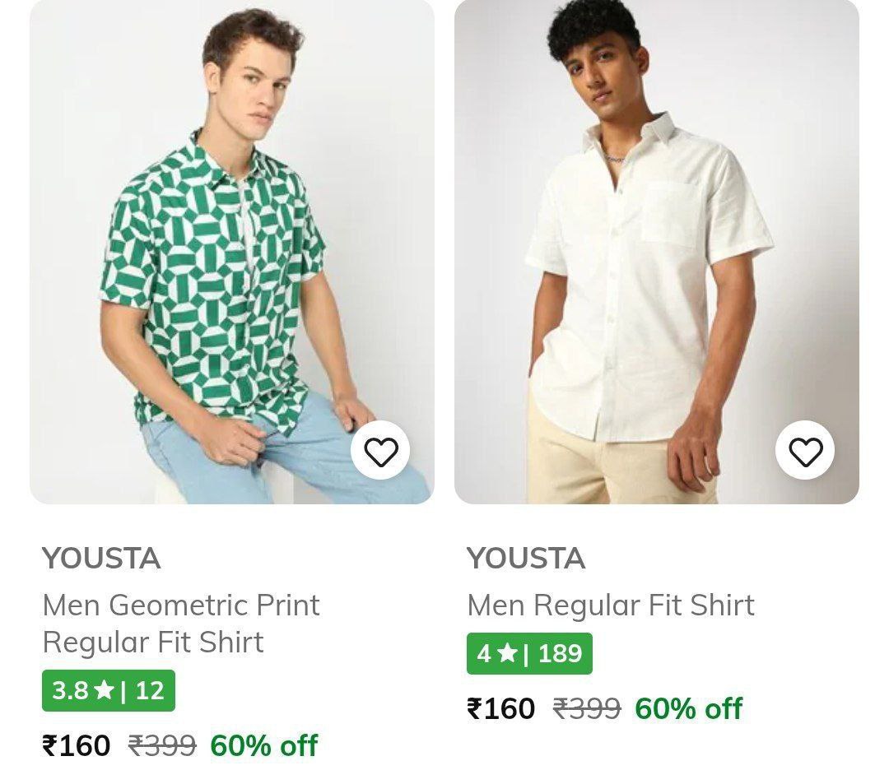The height and width of the screenshot is (784, 889).
Task: Click the star icon in 3.8 rating badge
Action: [x=104, y=690]
